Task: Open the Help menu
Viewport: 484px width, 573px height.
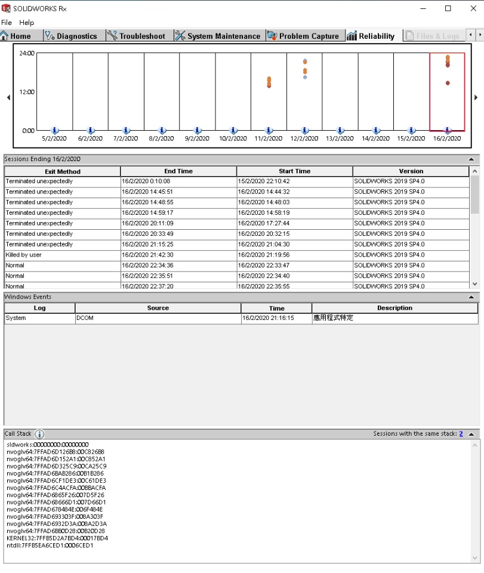Action: coord(26,23)
